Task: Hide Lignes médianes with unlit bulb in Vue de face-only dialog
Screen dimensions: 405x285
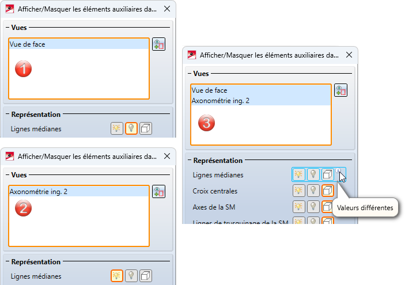Action: [131, 128]
